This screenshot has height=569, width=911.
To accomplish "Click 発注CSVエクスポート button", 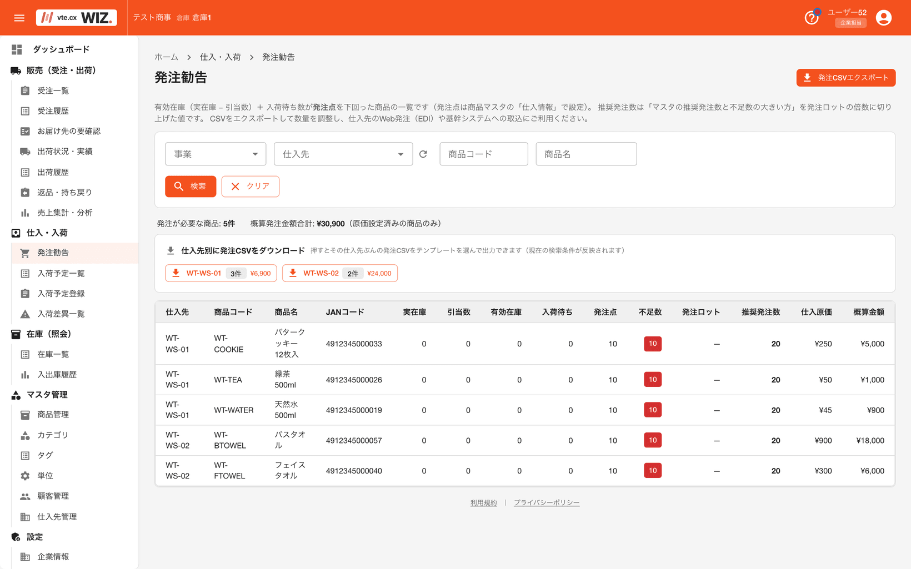I will [845, 78].
